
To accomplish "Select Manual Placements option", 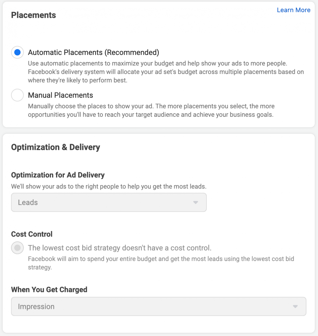I will [17, 95].
